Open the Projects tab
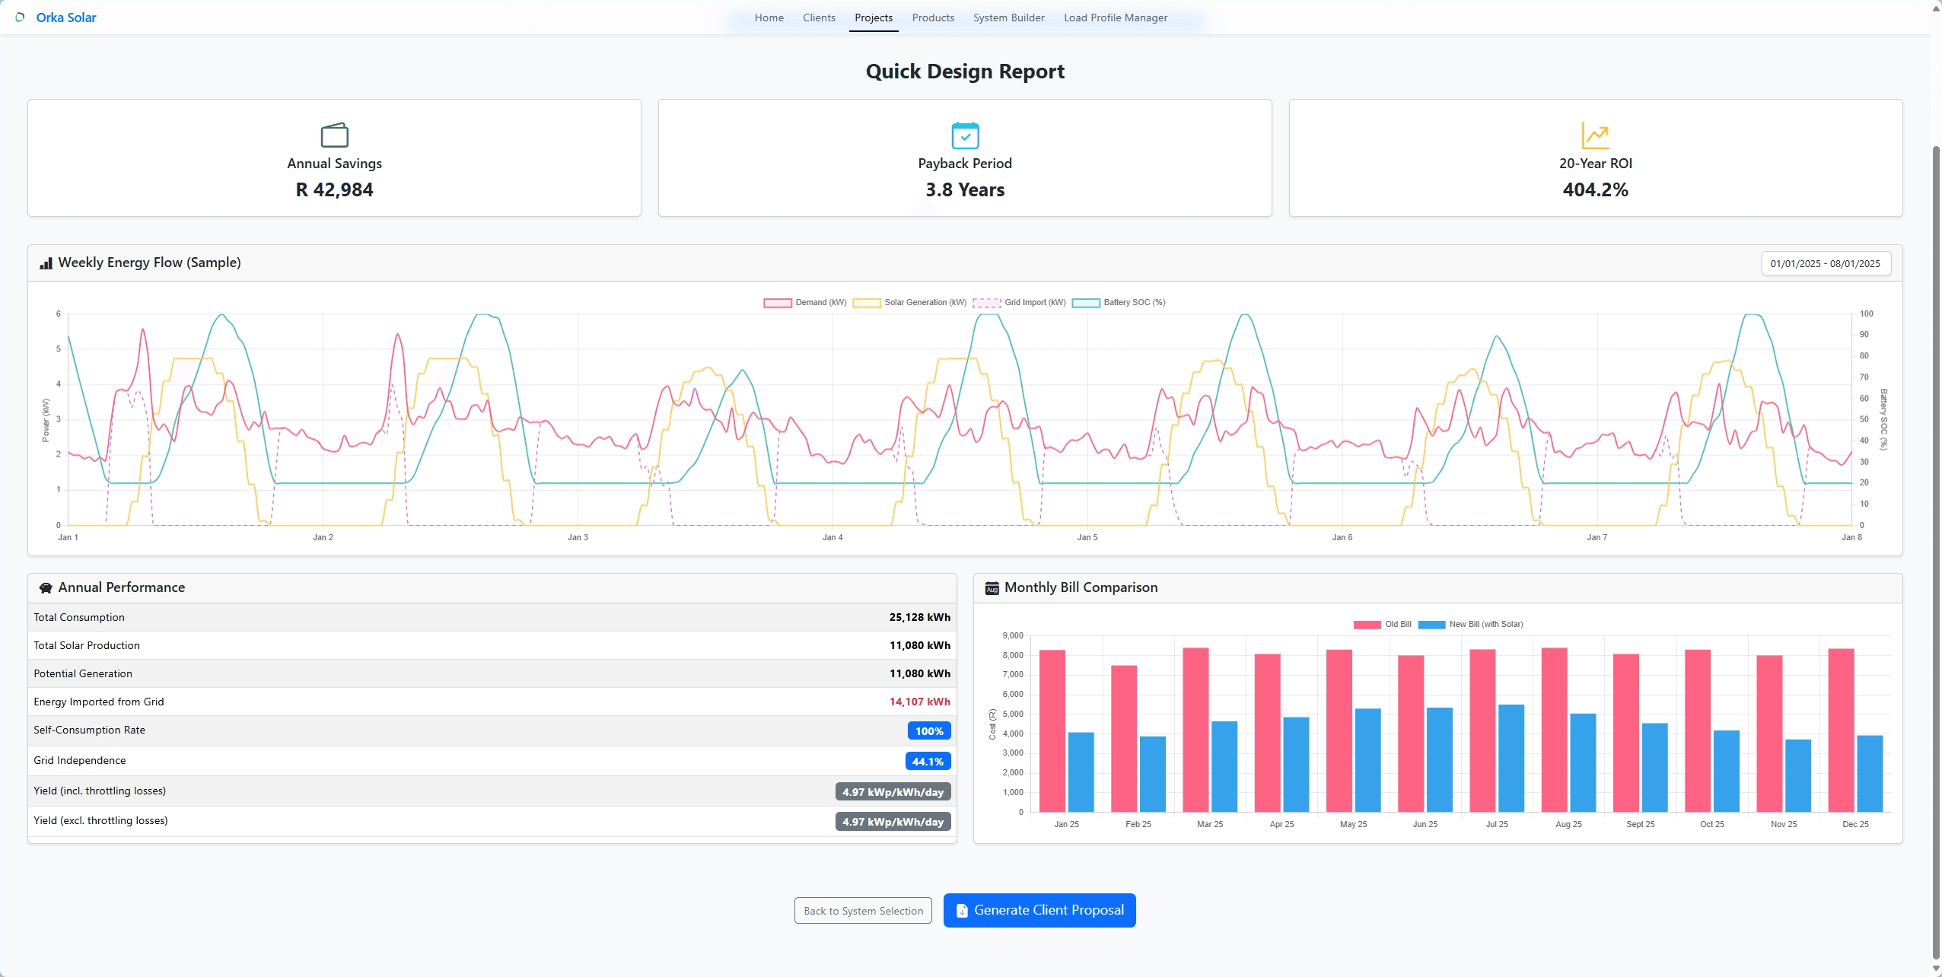Image resolution: width=1942 pixels, height=977 pixels. coord(873,18)
